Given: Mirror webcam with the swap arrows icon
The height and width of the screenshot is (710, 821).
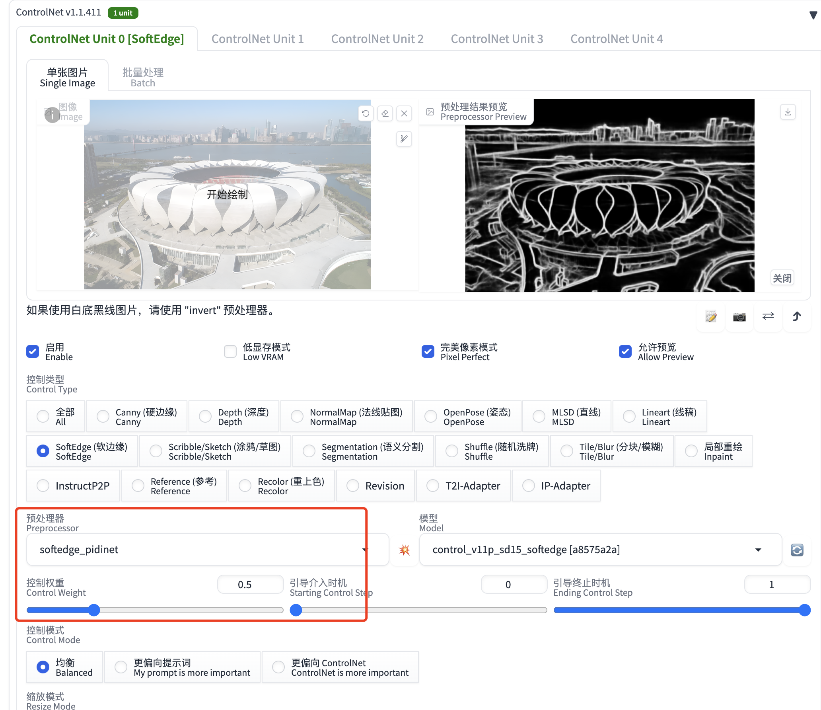Looking at the screenshot, I should point(768,316).
